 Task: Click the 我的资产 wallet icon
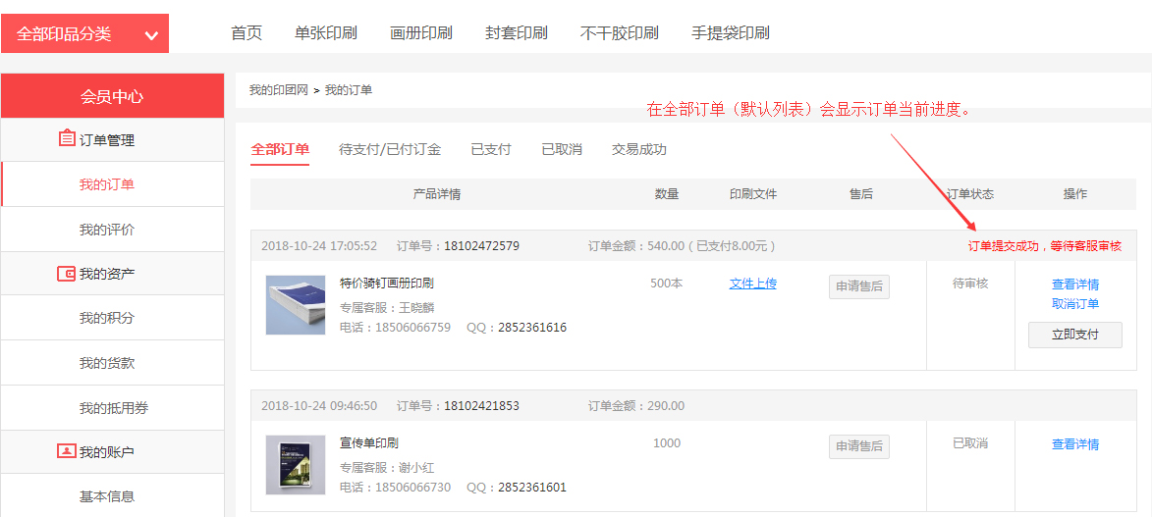66,274
